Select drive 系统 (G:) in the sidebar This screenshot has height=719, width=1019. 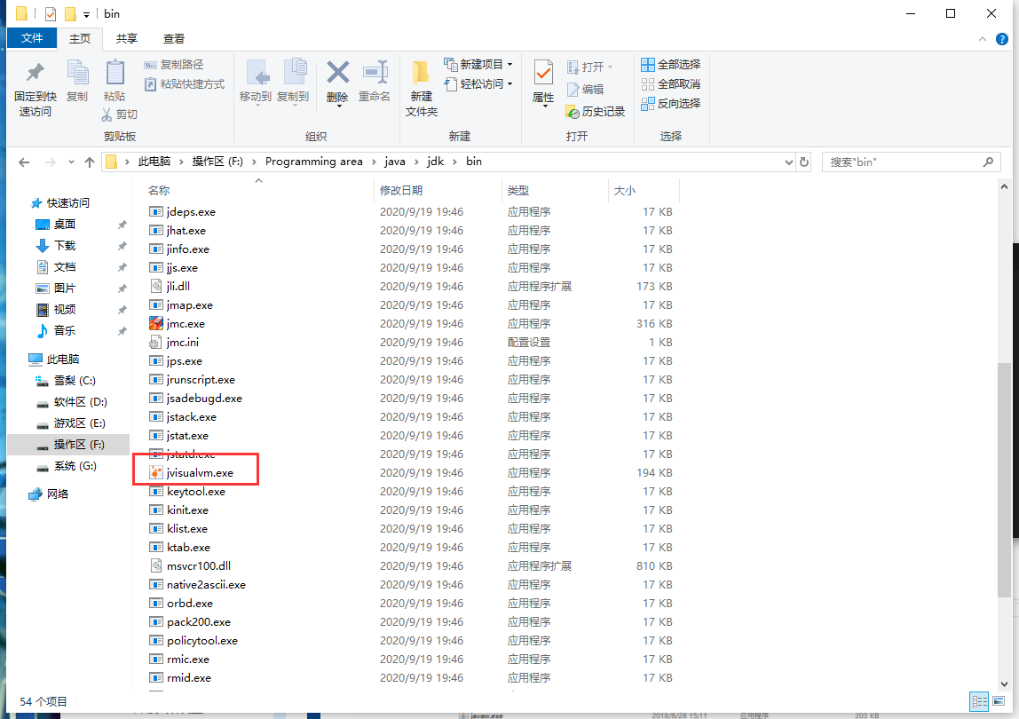[75, 466]
